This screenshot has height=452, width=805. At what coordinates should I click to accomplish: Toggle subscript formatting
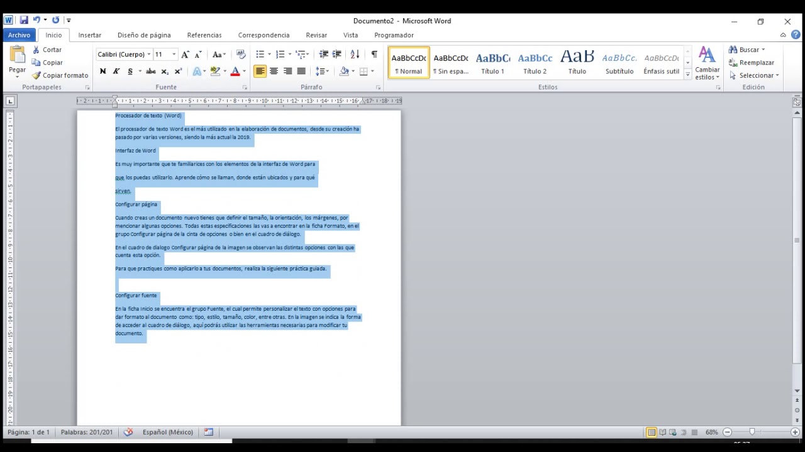pyautogui.click(x=165, y=71)
